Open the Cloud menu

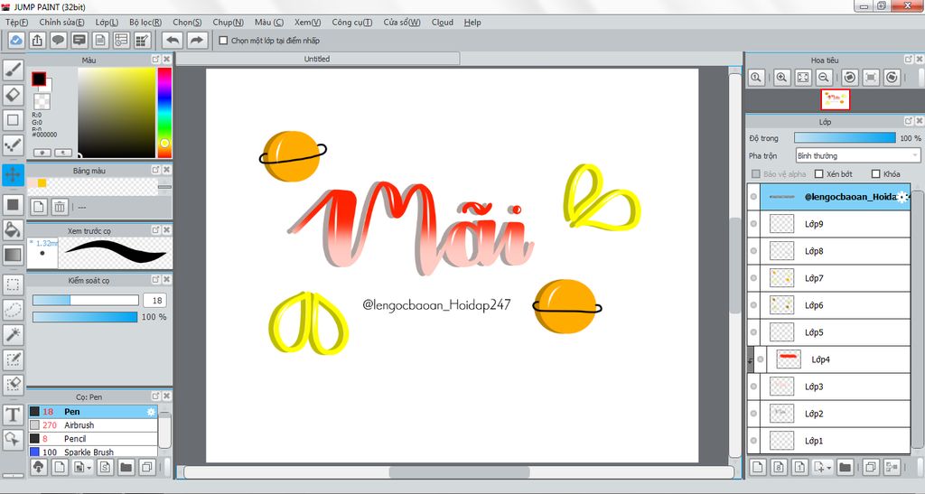point(443,23)
